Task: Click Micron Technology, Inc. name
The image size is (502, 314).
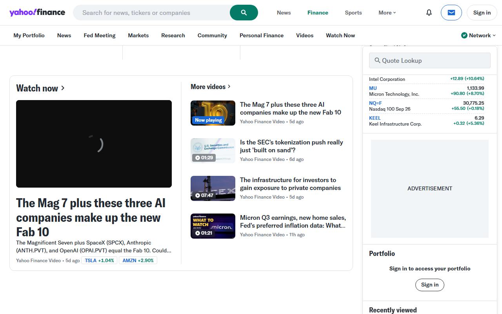Action: point(394,94)
